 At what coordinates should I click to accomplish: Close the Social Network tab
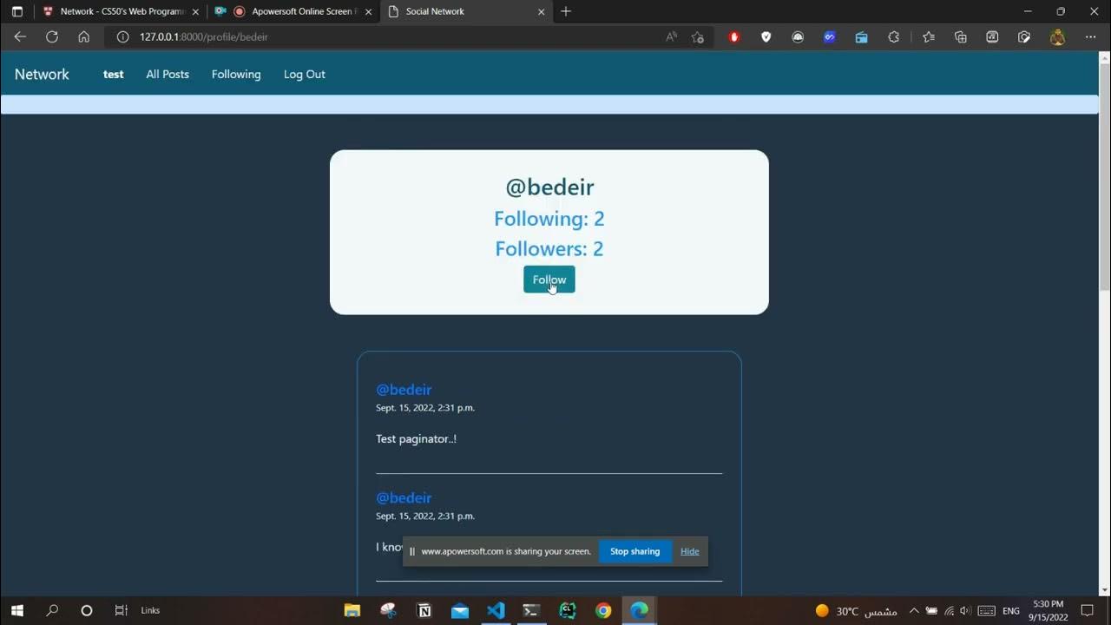tap(542, 11)
